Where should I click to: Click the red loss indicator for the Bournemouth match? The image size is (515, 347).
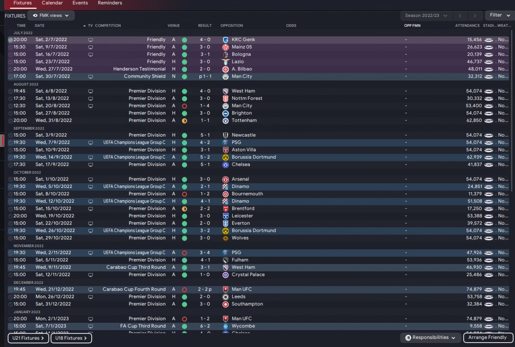point(184,194)
